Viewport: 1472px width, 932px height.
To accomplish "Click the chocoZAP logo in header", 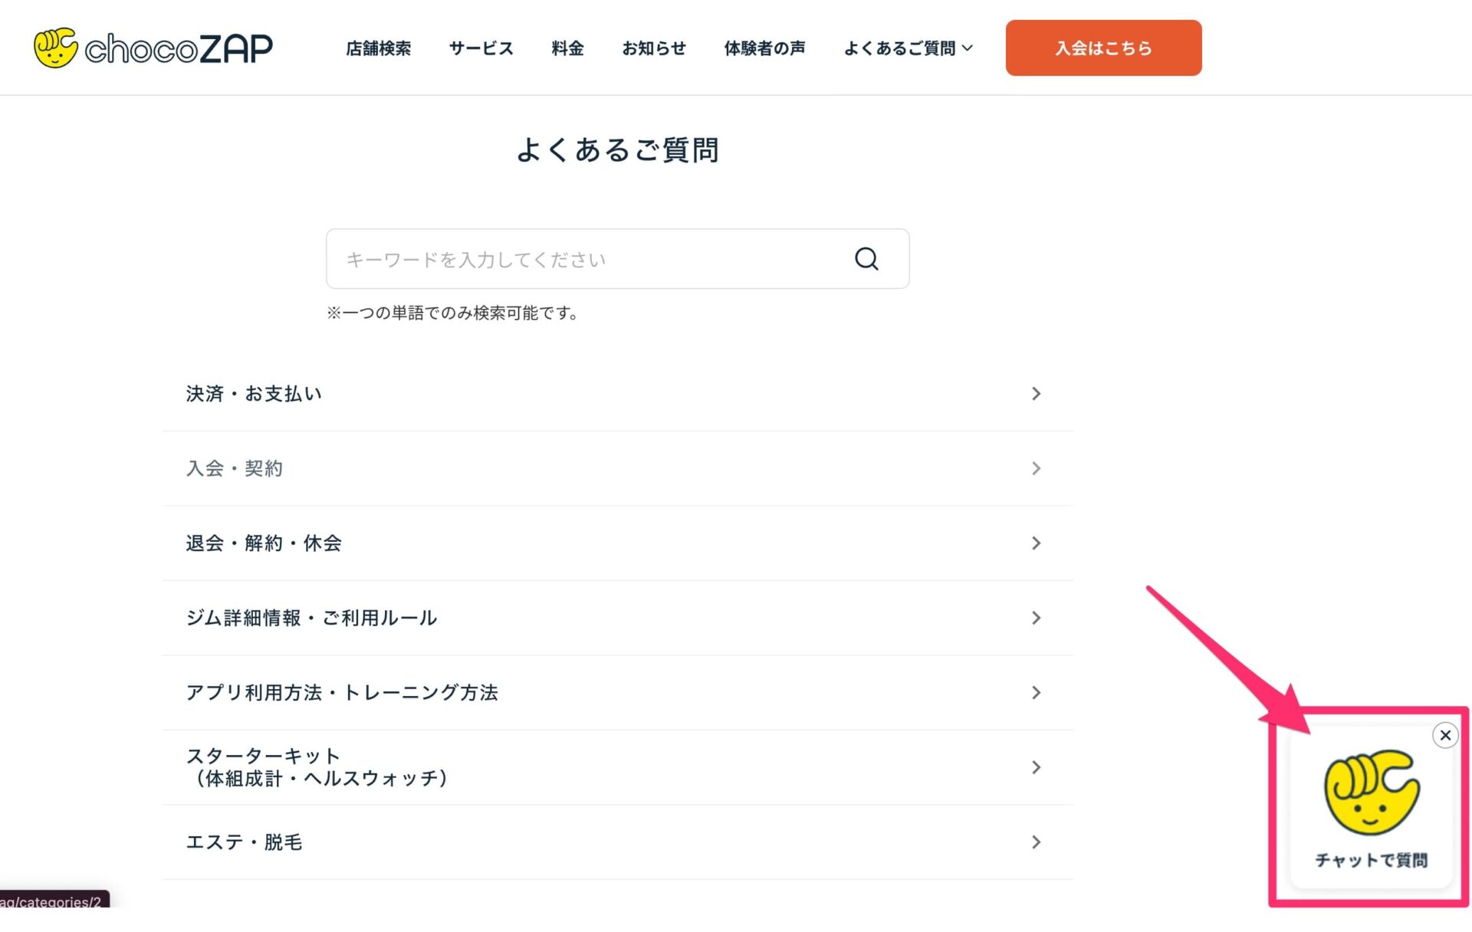I will (153, 48).
